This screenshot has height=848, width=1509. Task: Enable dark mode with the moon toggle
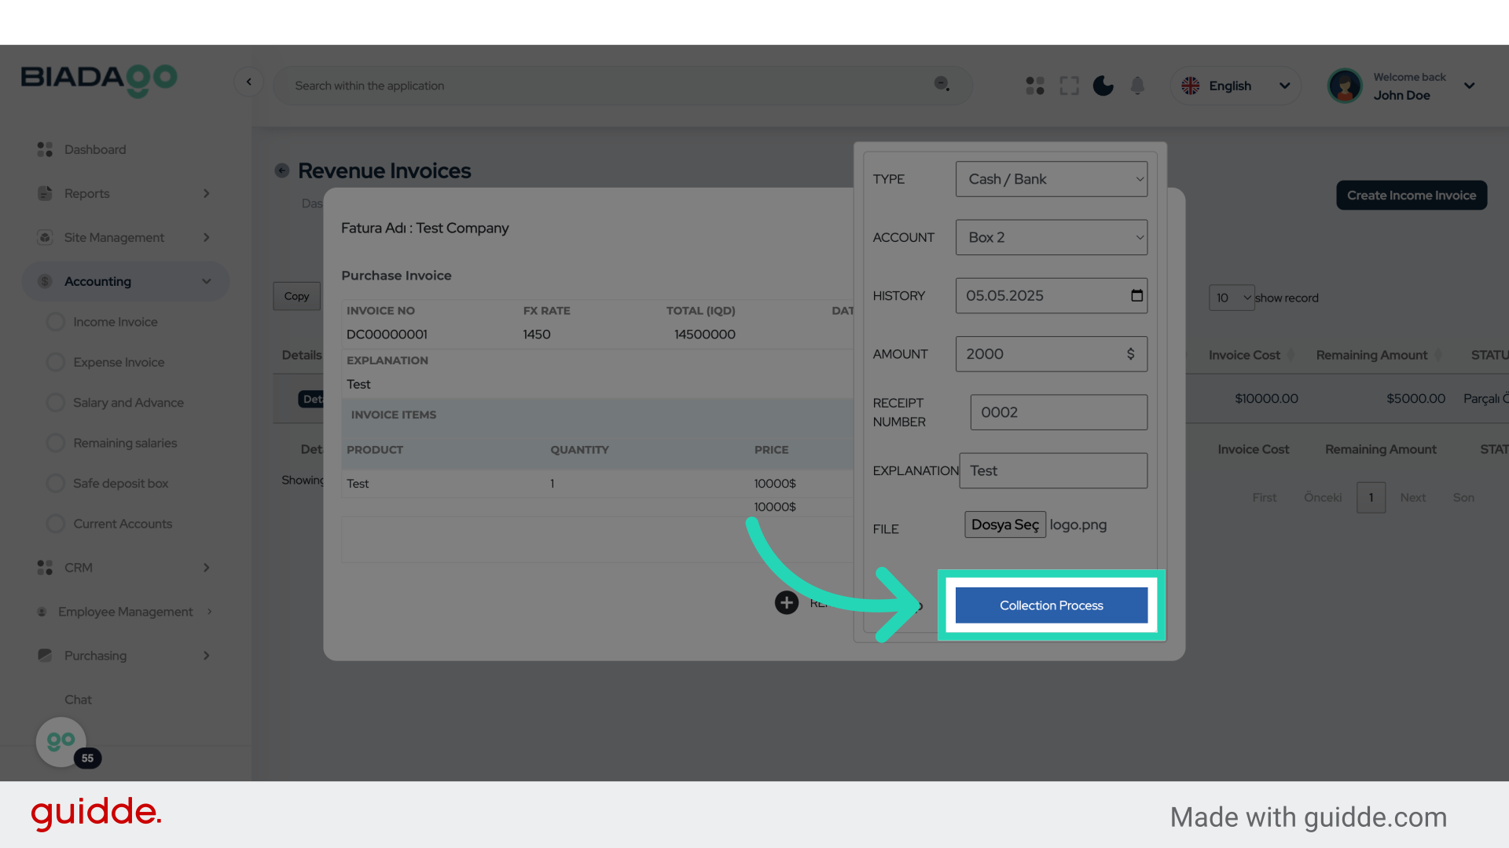[x=1103, y=86]
